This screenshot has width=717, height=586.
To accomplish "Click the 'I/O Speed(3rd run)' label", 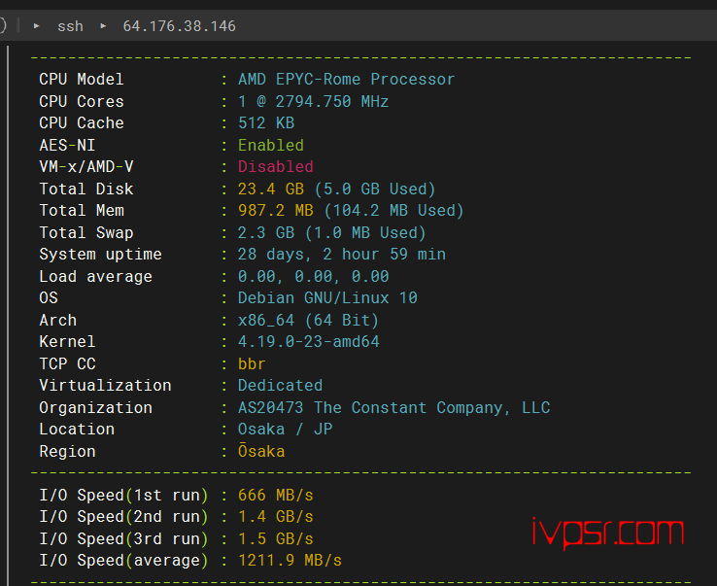I will 124,539.
